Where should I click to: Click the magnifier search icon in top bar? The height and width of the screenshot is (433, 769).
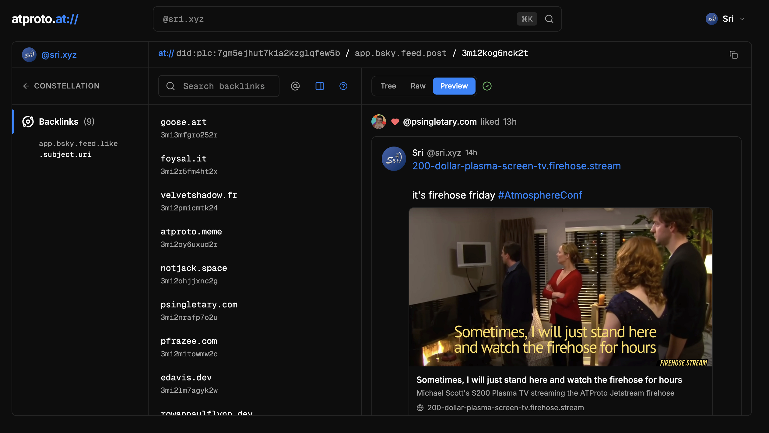tap(549, 19)
